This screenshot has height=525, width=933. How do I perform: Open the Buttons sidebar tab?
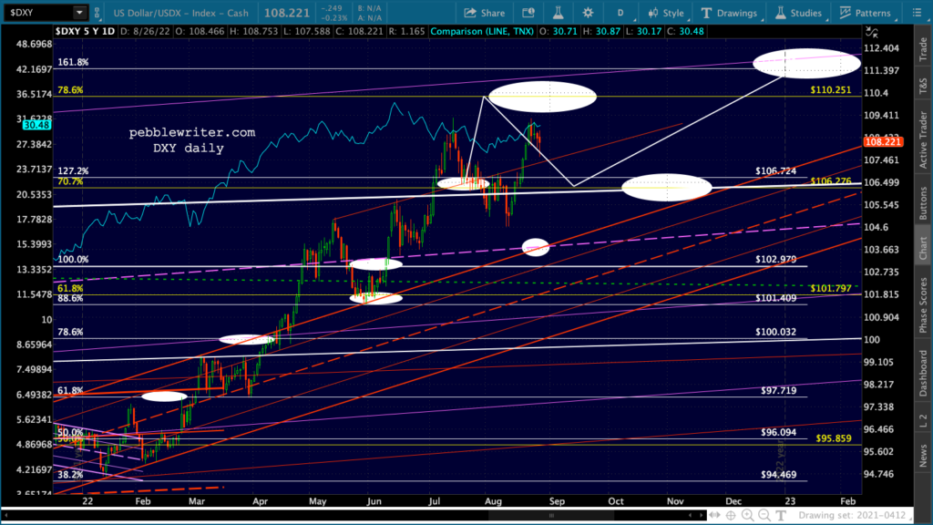click(923, 202)
